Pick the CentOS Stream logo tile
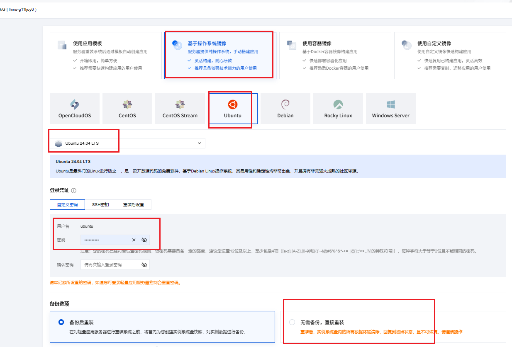 point(180,109)
